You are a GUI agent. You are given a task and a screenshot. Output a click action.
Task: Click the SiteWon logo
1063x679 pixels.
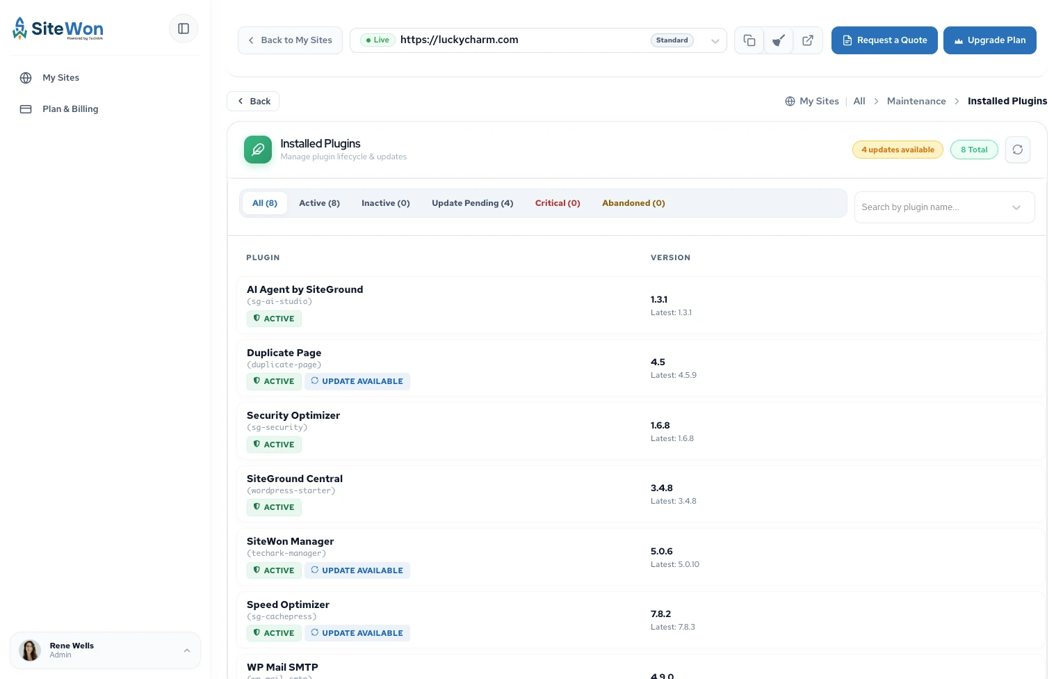(x=58, y=29)
